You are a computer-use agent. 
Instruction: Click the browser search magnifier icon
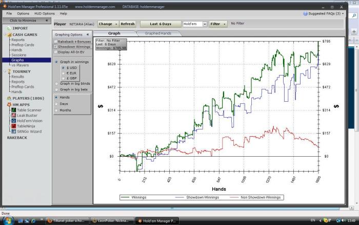pyautogui.click(x=354, y=15)
